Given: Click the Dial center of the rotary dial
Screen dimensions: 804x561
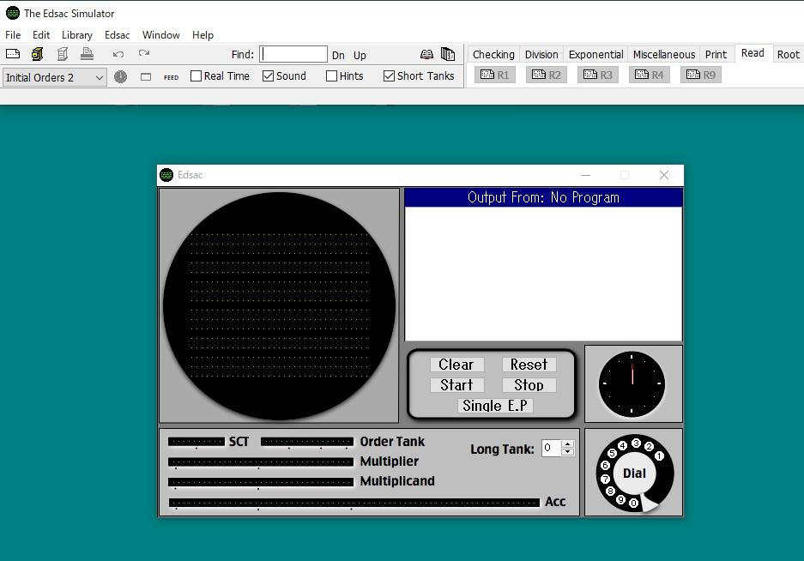Looking at the screenshot, I should coord(634,474).
